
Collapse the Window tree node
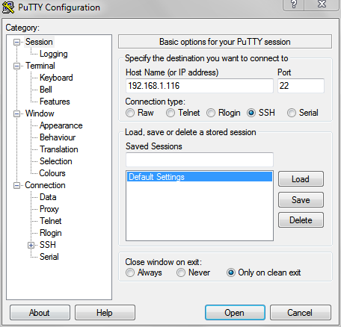pos(16,113)
